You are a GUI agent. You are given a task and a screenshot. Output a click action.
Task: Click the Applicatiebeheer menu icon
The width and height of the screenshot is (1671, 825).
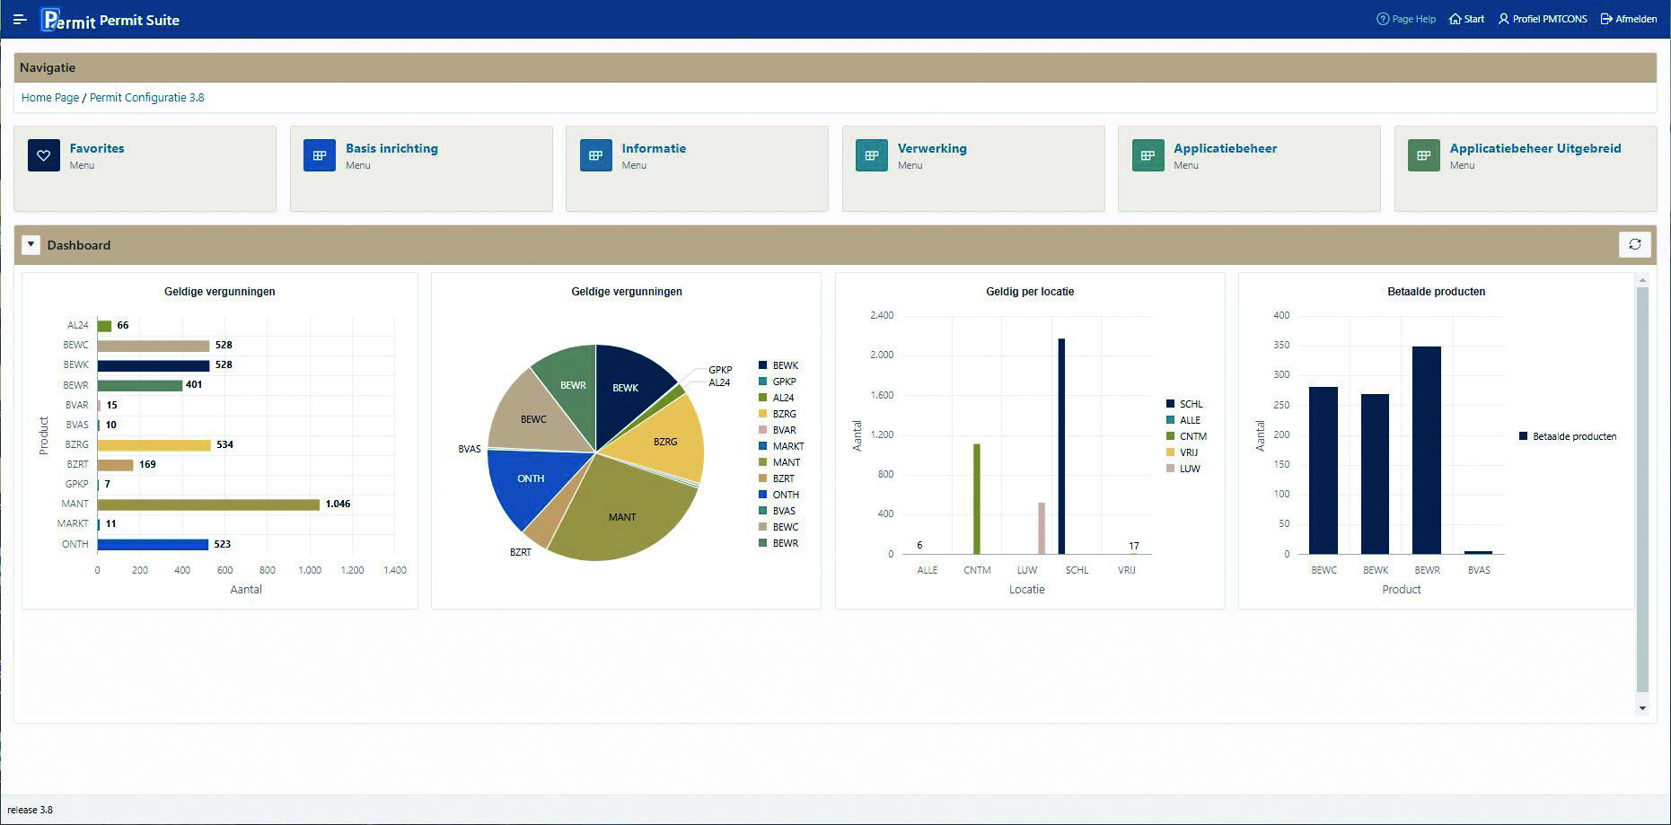pyautogui.click(x=1148, y=154)
